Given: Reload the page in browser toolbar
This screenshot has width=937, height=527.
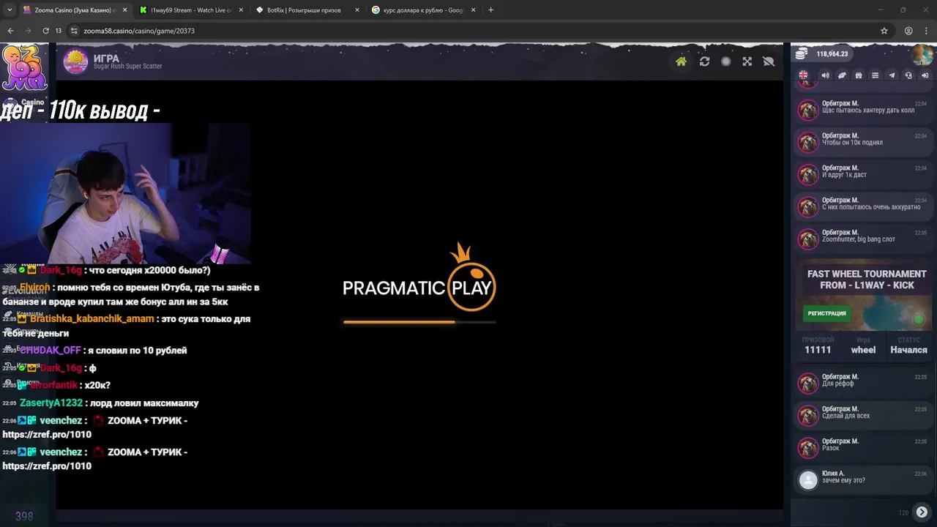Looking at the screenshot, I should coord(45,31).
